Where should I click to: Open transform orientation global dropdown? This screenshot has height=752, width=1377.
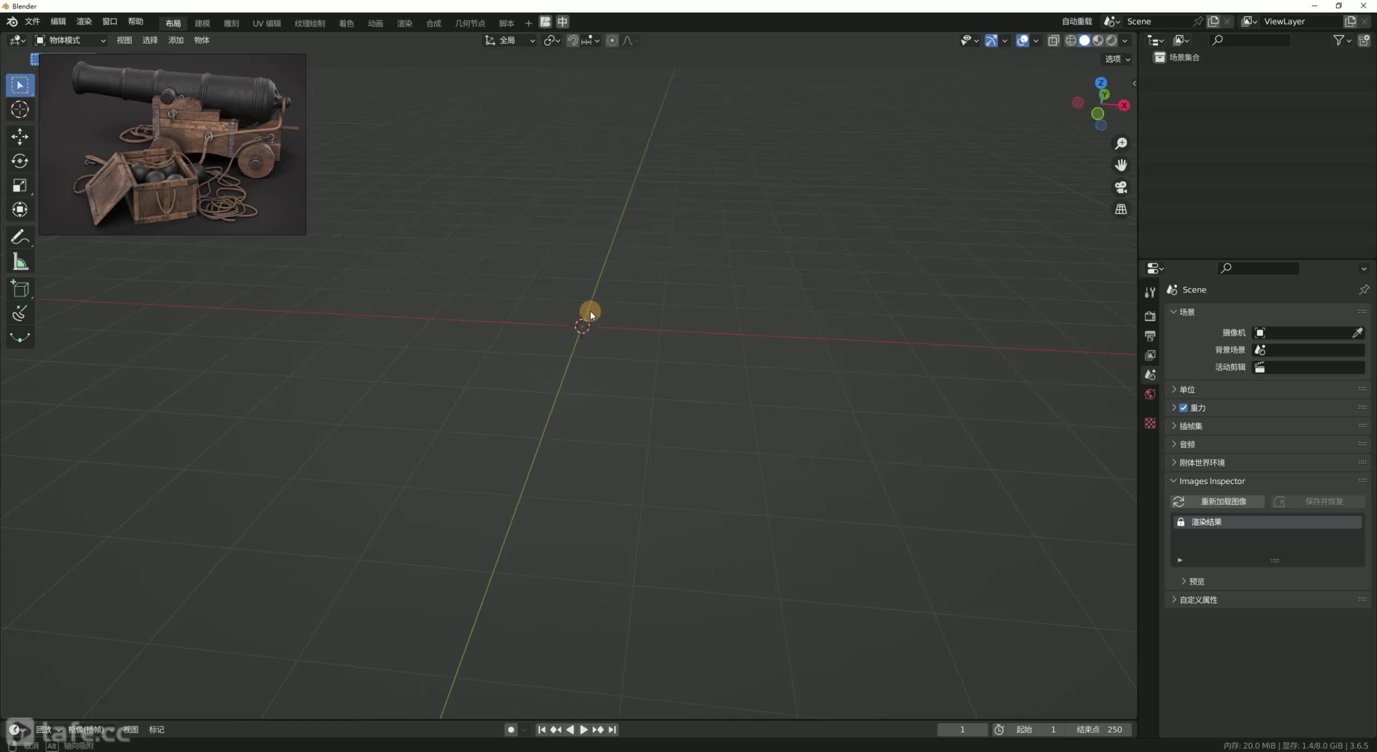click(x=510, y=40)
